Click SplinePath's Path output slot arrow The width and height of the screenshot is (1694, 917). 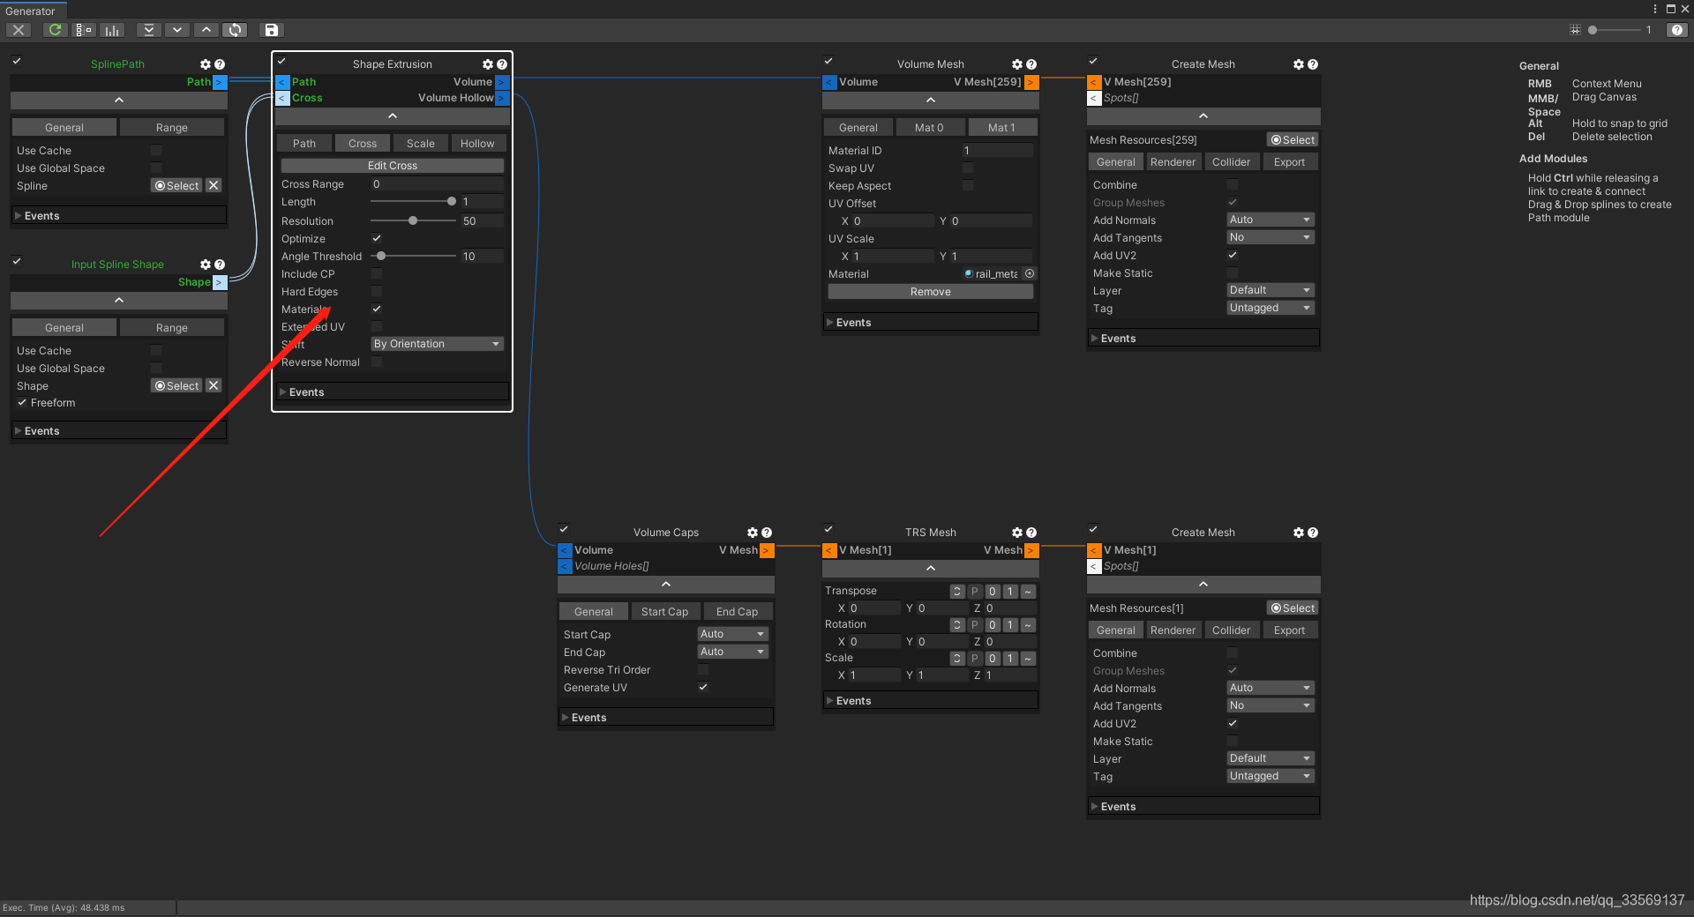[220, 82]
